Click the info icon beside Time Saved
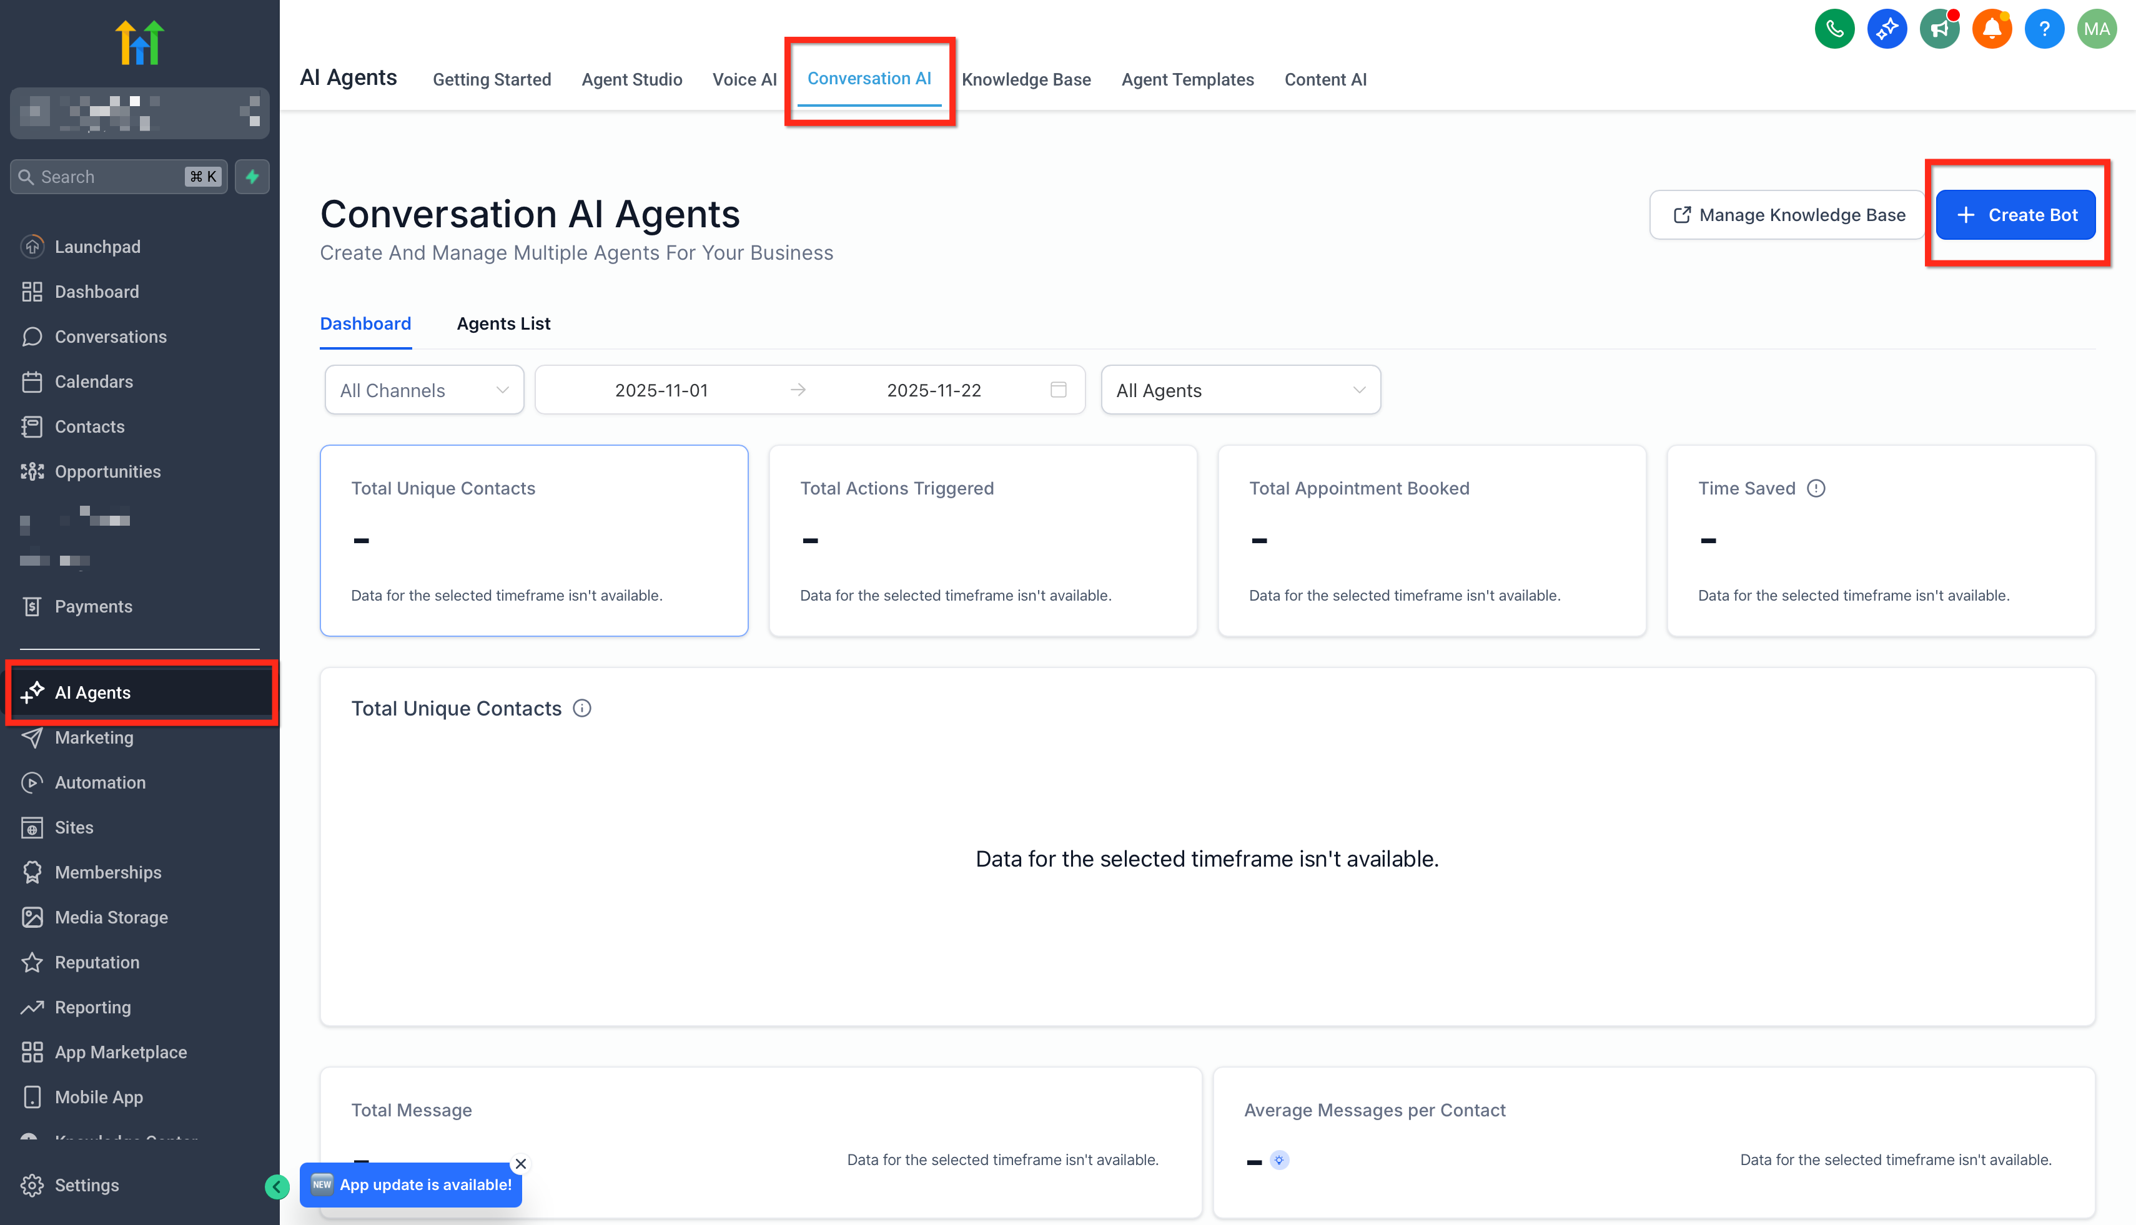The width and height of the screenshot is (2136, 1225). [1816, 488]
